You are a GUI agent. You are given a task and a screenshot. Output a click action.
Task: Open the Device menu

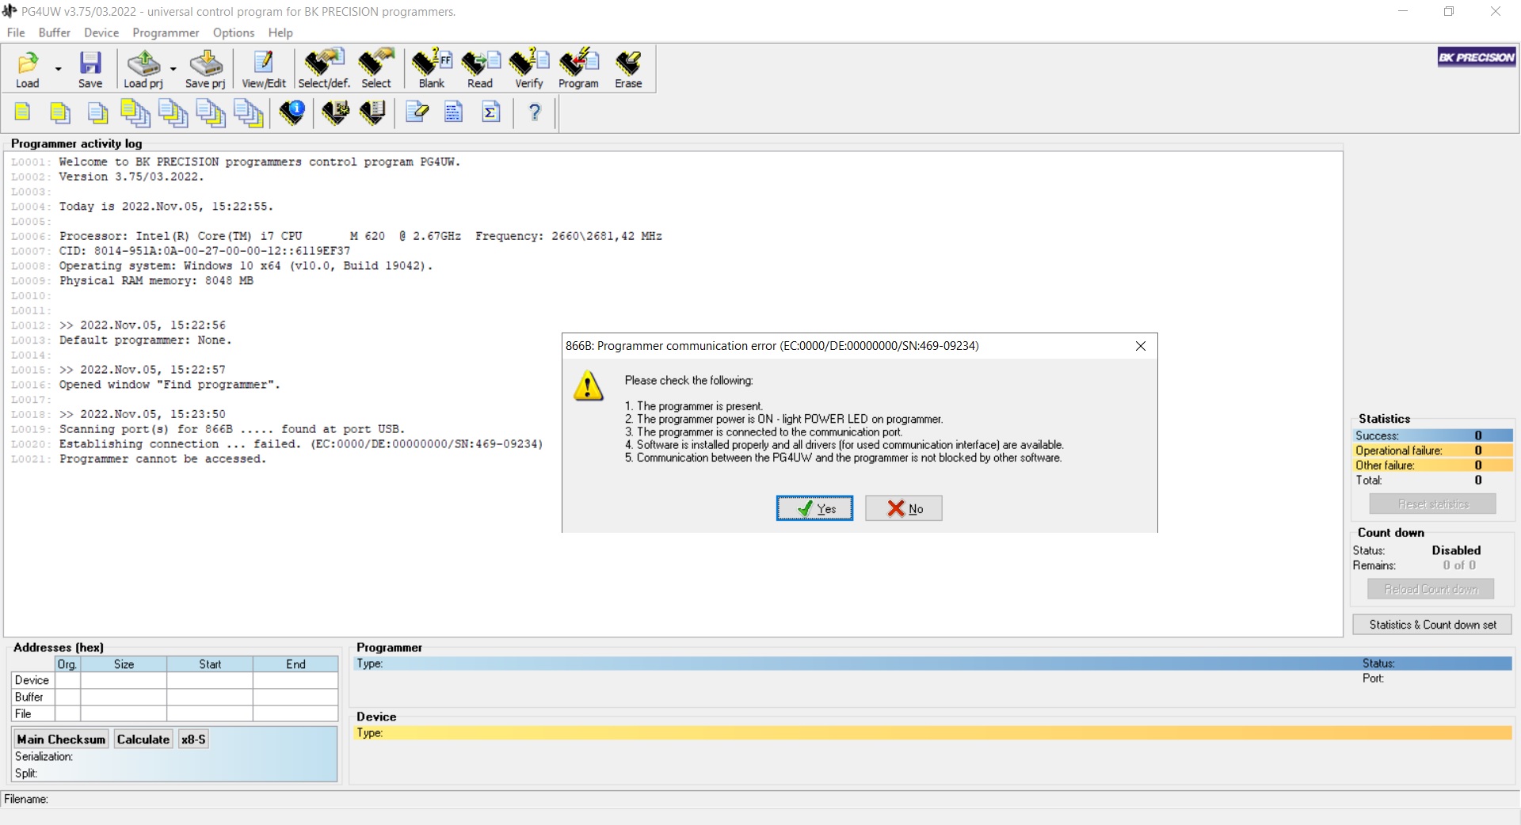101,32
